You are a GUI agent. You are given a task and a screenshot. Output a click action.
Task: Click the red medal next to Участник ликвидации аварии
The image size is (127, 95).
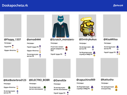pyautogui.click(x=66, y=49)
